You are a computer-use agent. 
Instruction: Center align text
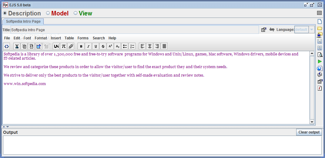point(150,46)
